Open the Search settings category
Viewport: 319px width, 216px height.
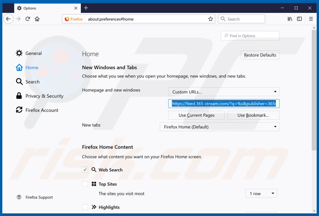coord(28,82)
